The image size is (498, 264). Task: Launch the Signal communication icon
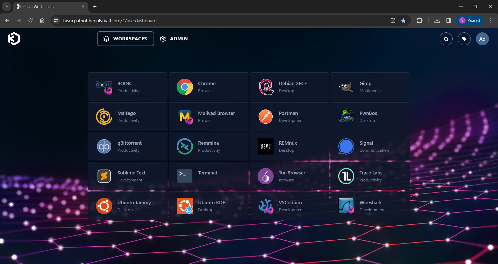pyautogui.click(x=346, y=146)
